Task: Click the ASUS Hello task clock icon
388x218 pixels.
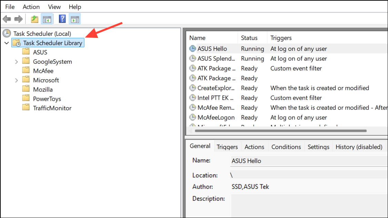Action: pyautogui.click(x=193, y=49)
